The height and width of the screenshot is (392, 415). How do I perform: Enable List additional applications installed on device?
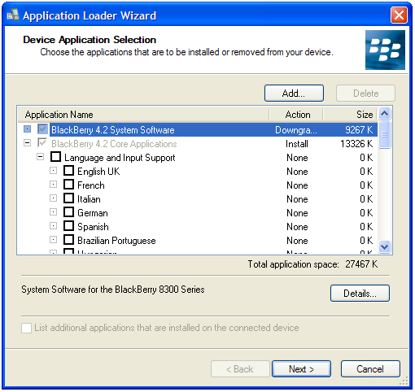coord(26,328)
